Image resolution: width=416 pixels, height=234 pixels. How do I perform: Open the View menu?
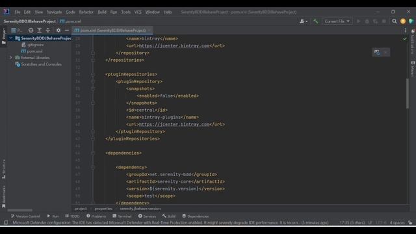point(38,12)
